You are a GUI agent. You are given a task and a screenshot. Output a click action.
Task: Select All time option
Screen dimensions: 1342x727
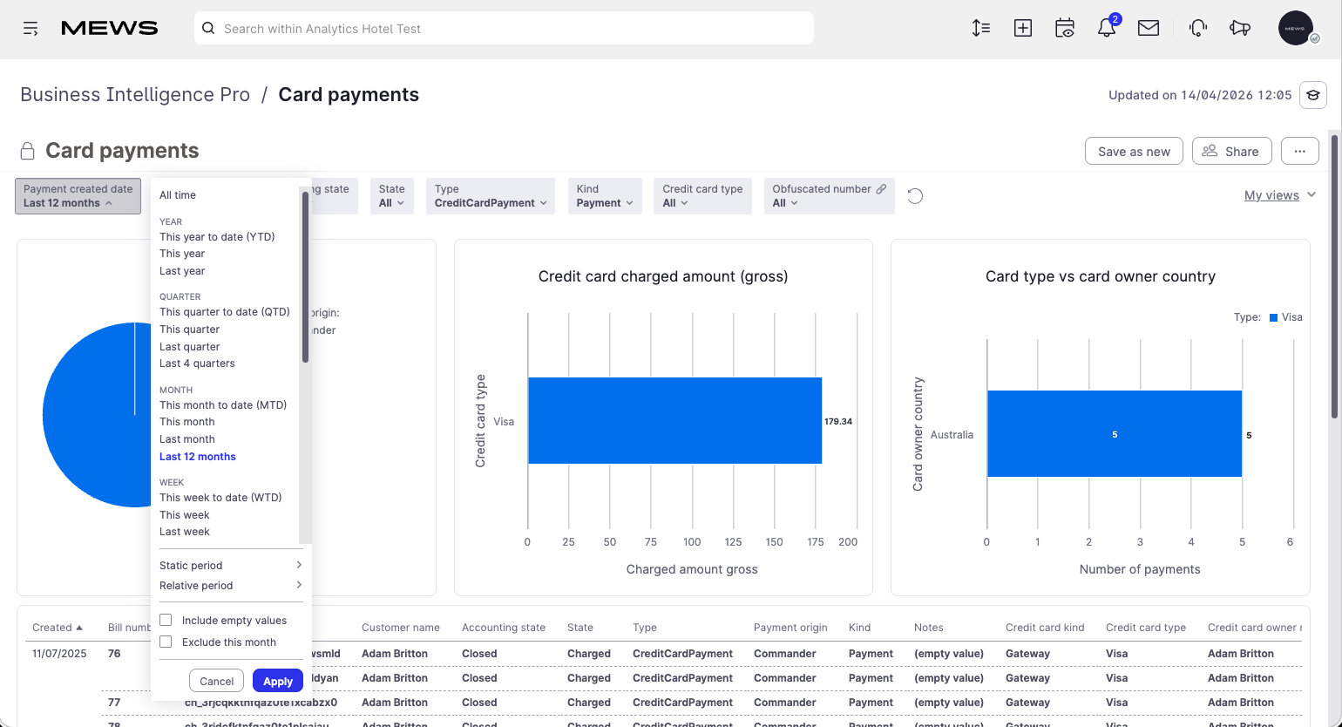[x=178, y=195]
